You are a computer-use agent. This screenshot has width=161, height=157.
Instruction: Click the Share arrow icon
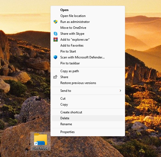point(55,77)
